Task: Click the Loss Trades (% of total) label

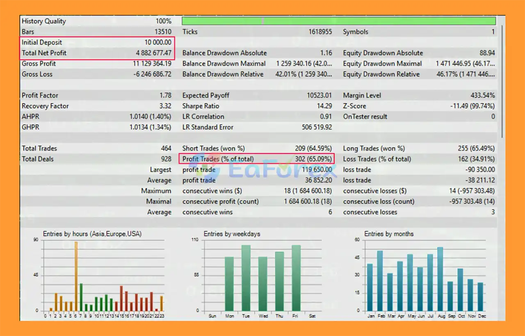Action: click(377, 159)
